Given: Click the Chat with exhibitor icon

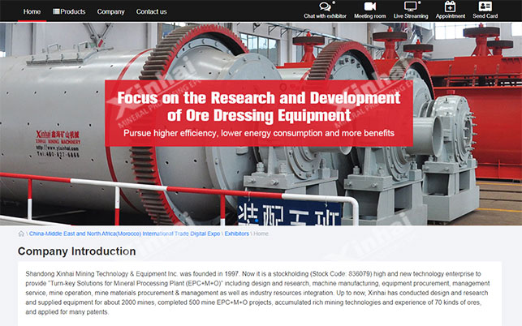Looking at the screenshot, I should click(325, 6).
